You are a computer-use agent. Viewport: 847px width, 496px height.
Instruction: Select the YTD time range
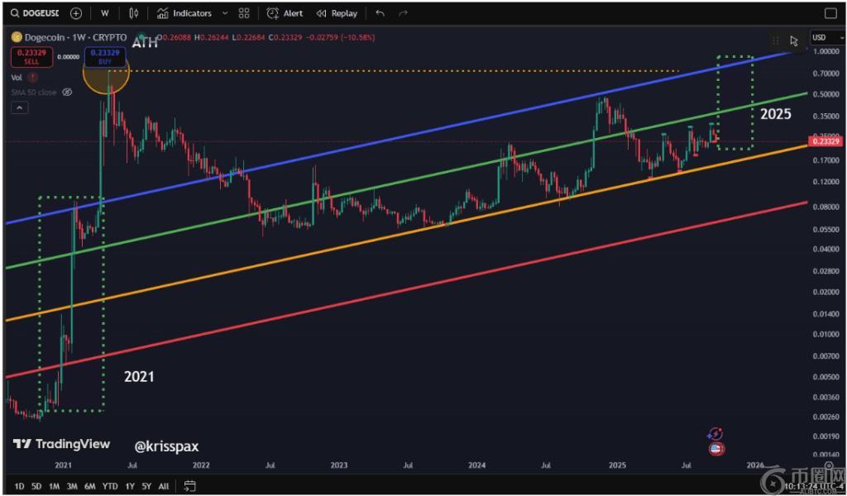point(110,486)
